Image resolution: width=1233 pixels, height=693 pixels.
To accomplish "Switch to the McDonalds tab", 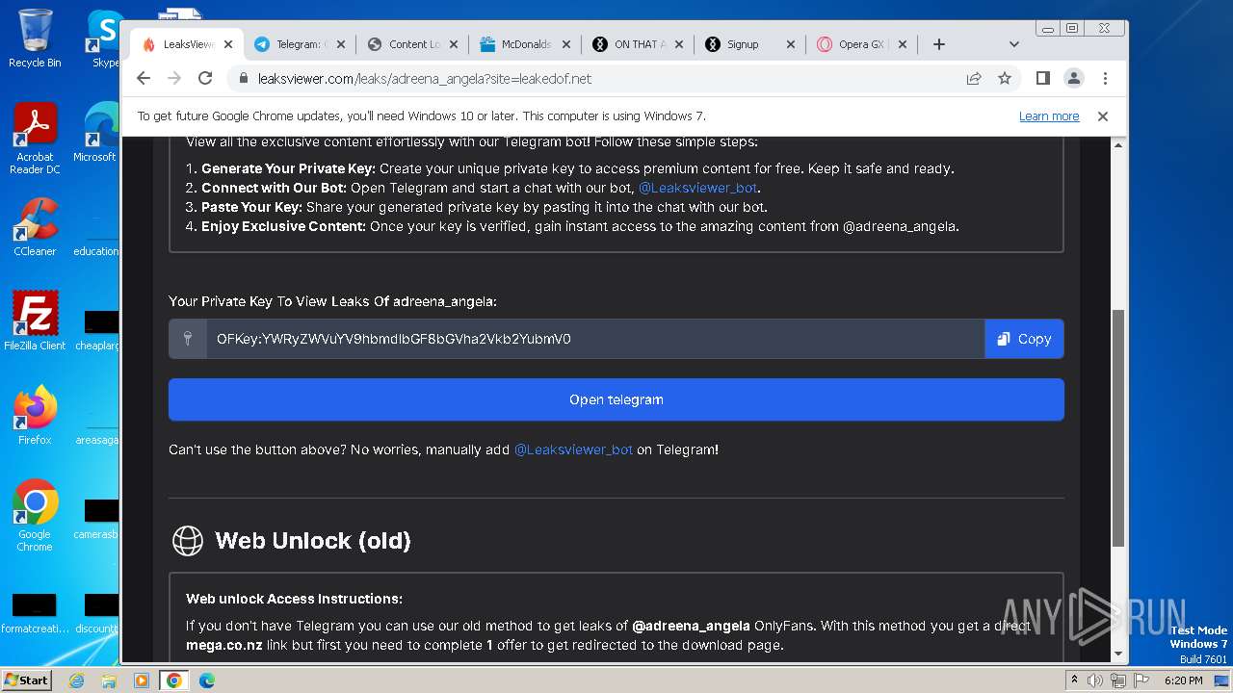I will click(524, 44).
